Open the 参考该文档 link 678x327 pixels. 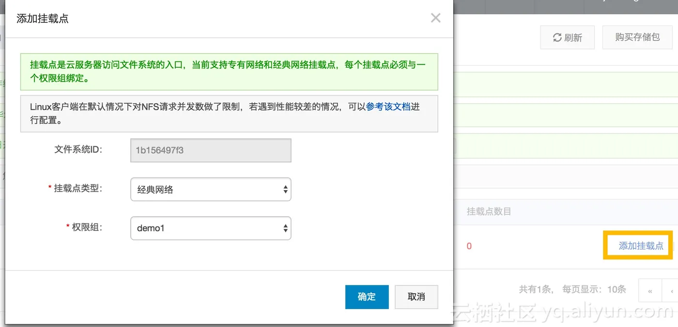click(x=388, y=107)
